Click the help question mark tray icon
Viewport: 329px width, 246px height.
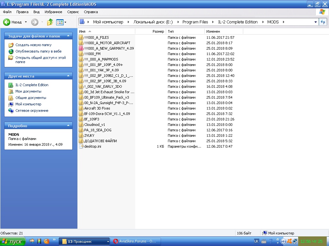[x=271, y=241]
